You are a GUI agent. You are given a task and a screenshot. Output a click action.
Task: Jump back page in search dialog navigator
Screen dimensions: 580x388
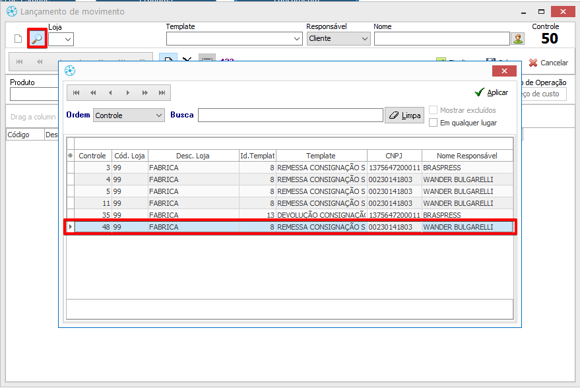pyautogui.click(x=93, y=93)
